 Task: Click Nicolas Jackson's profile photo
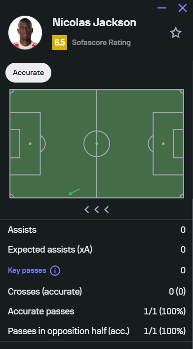point(25,33)
